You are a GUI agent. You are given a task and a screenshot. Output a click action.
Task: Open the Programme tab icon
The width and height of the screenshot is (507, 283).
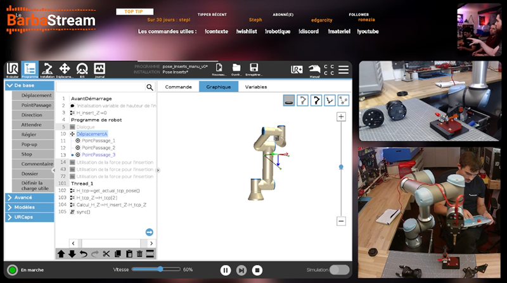30,70
